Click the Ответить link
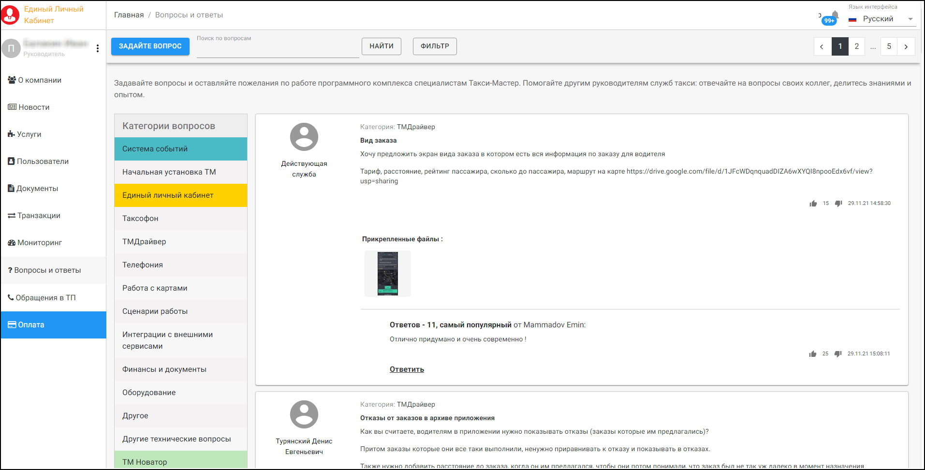Viewport: 925px width, 470px height. point(407,369)
